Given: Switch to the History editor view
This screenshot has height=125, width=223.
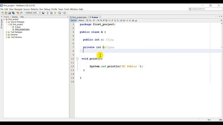Looking at the screenshot, I should click(x=81, y=20).
